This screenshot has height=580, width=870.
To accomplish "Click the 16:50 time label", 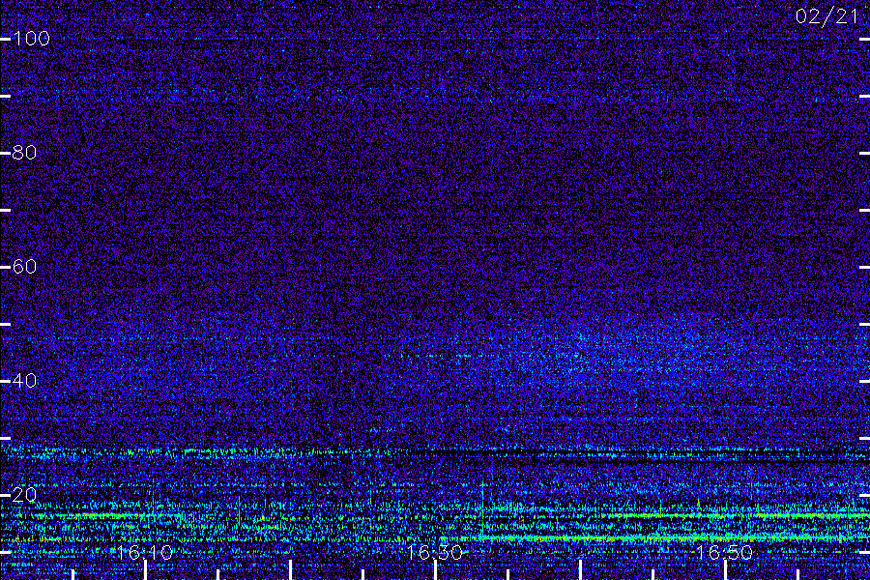I will tap(725, 552).
